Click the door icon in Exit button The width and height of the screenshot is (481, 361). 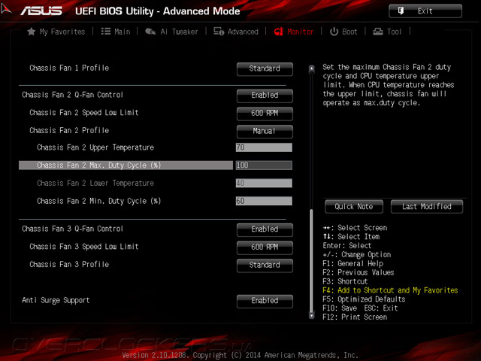[x=401, y=11]
